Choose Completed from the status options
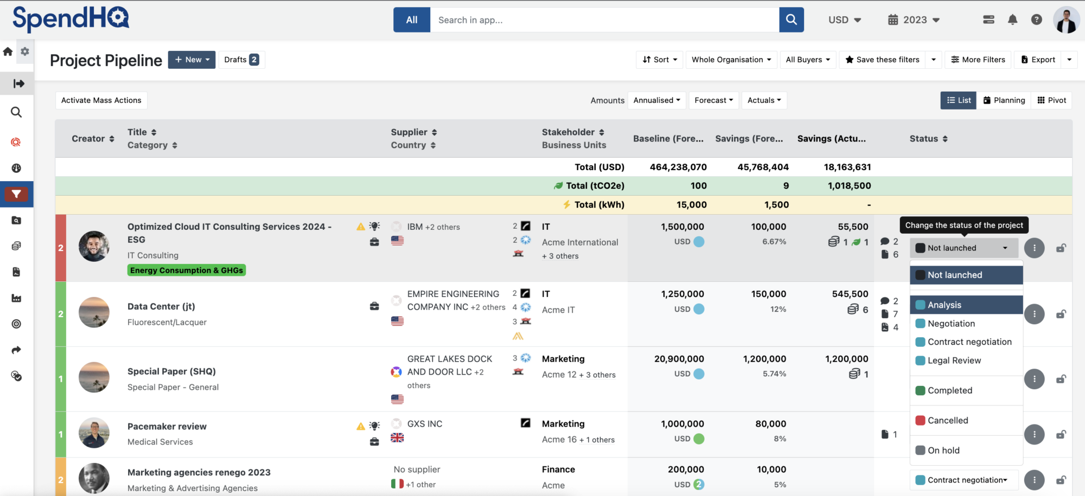Viewport: 1085px width, 496px height. pos(966,390)
